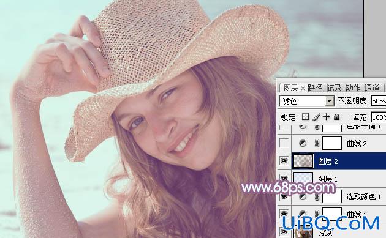The width and height of the screenshot is (386, 238).
Task: Select layer named 曲线 2
Action: [x=357, y=144]
